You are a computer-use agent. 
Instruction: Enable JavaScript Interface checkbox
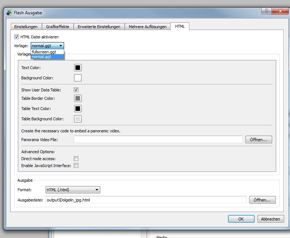pyautogui.click(x=76, y=166)
